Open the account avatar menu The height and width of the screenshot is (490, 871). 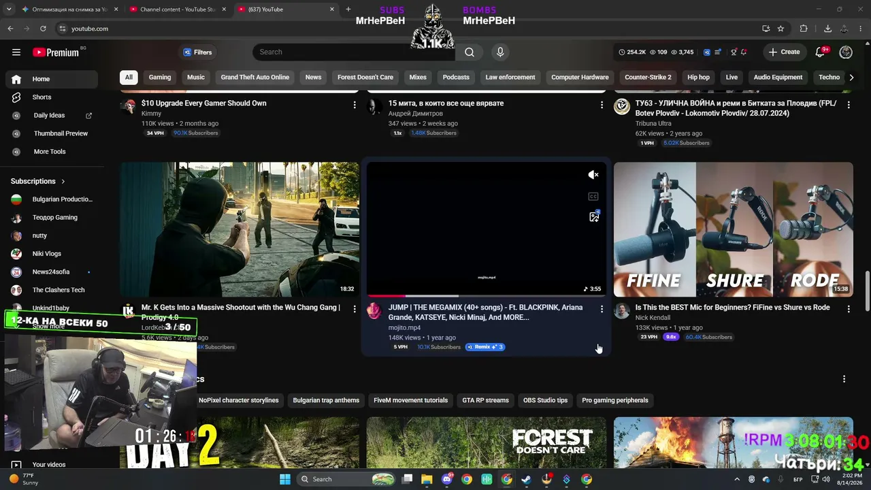(x=846, y=52)
